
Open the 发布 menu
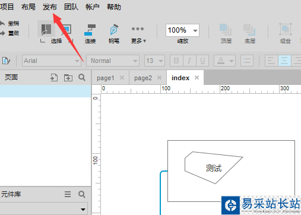(x=50, y=7)
